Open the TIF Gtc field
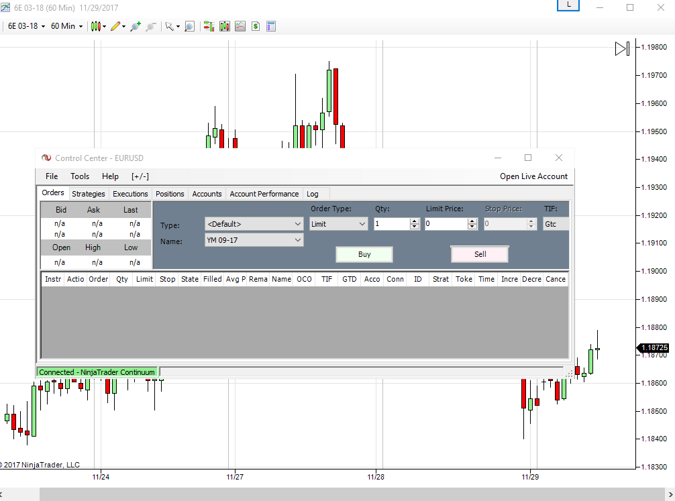 tap(556, 224)
